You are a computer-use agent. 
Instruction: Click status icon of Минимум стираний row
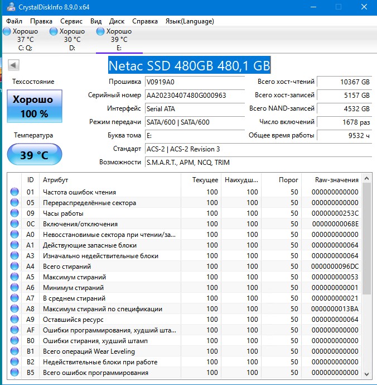point(14,287)
